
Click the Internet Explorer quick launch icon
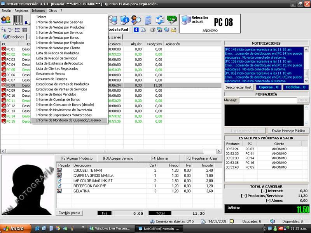[37, 228]
